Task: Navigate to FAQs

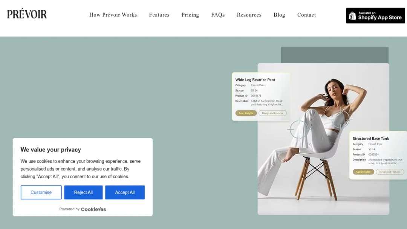Action: coord(218,15)
